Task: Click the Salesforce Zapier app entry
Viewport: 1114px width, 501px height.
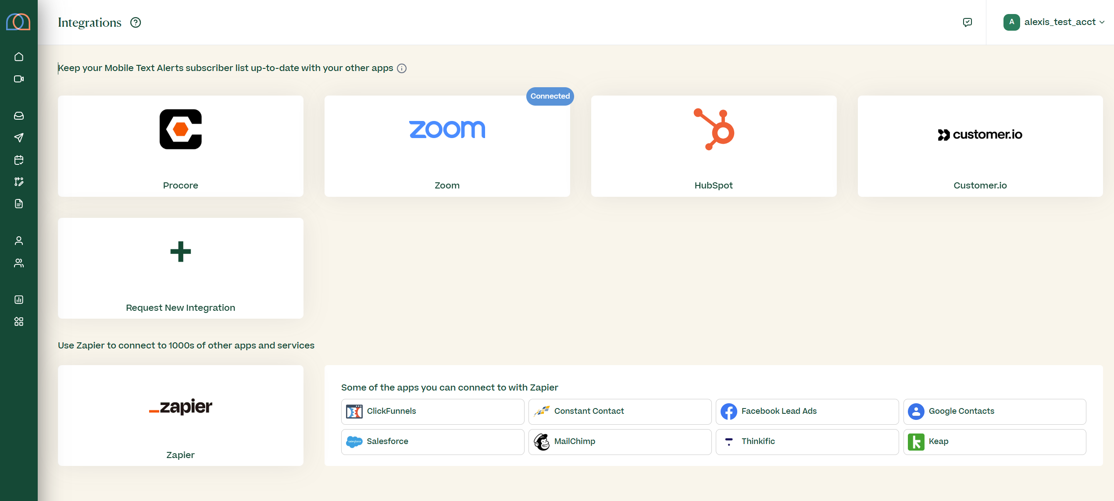Action: [432, 442]
